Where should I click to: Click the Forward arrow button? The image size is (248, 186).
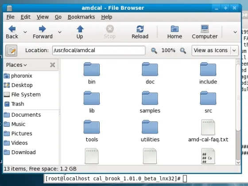coord(43,32)
